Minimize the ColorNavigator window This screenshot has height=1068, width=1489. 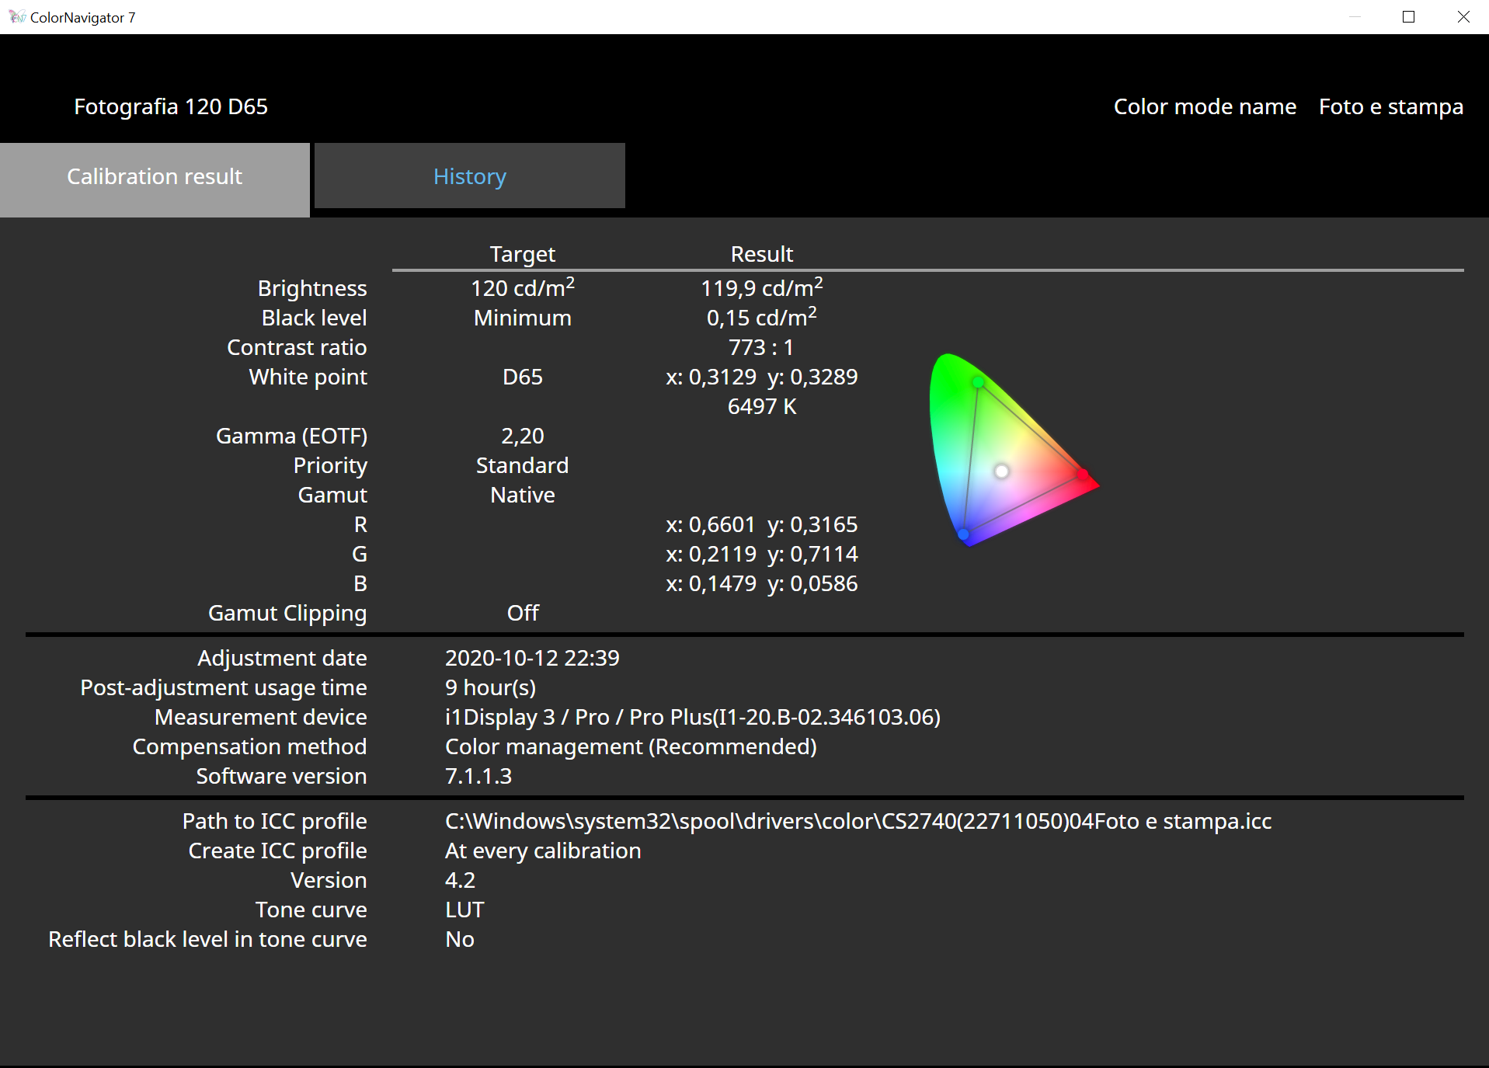click(1355, 17)
